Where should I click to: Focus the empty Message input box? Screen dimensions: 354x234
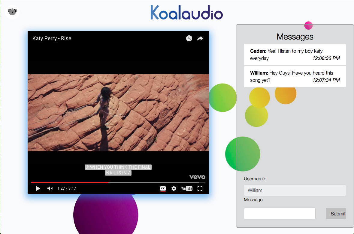[x=280, y=214]
